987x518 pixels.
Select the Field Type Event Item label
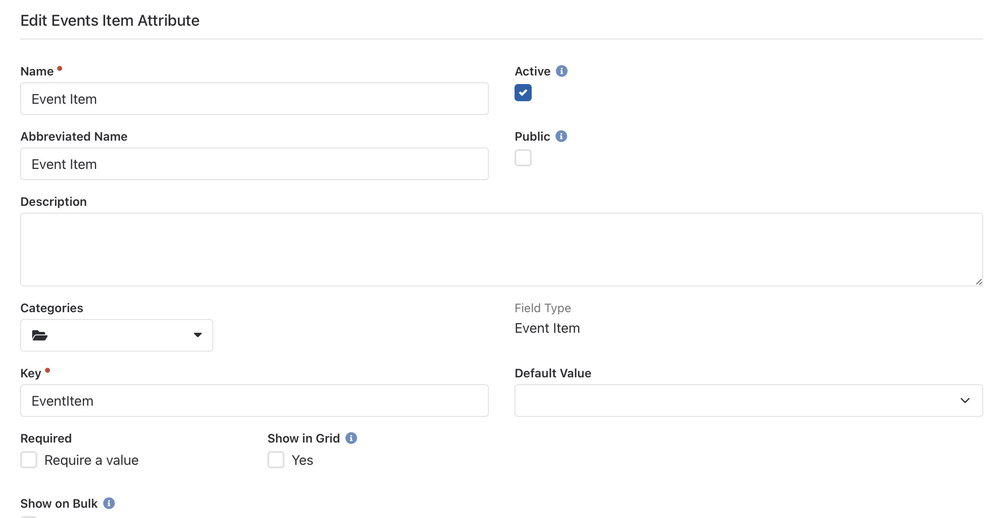pyautogui.click(x=547, y=328)
